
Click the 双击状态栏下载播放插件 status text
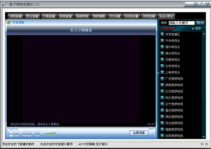pyautogui.click(x=18, y=144)
